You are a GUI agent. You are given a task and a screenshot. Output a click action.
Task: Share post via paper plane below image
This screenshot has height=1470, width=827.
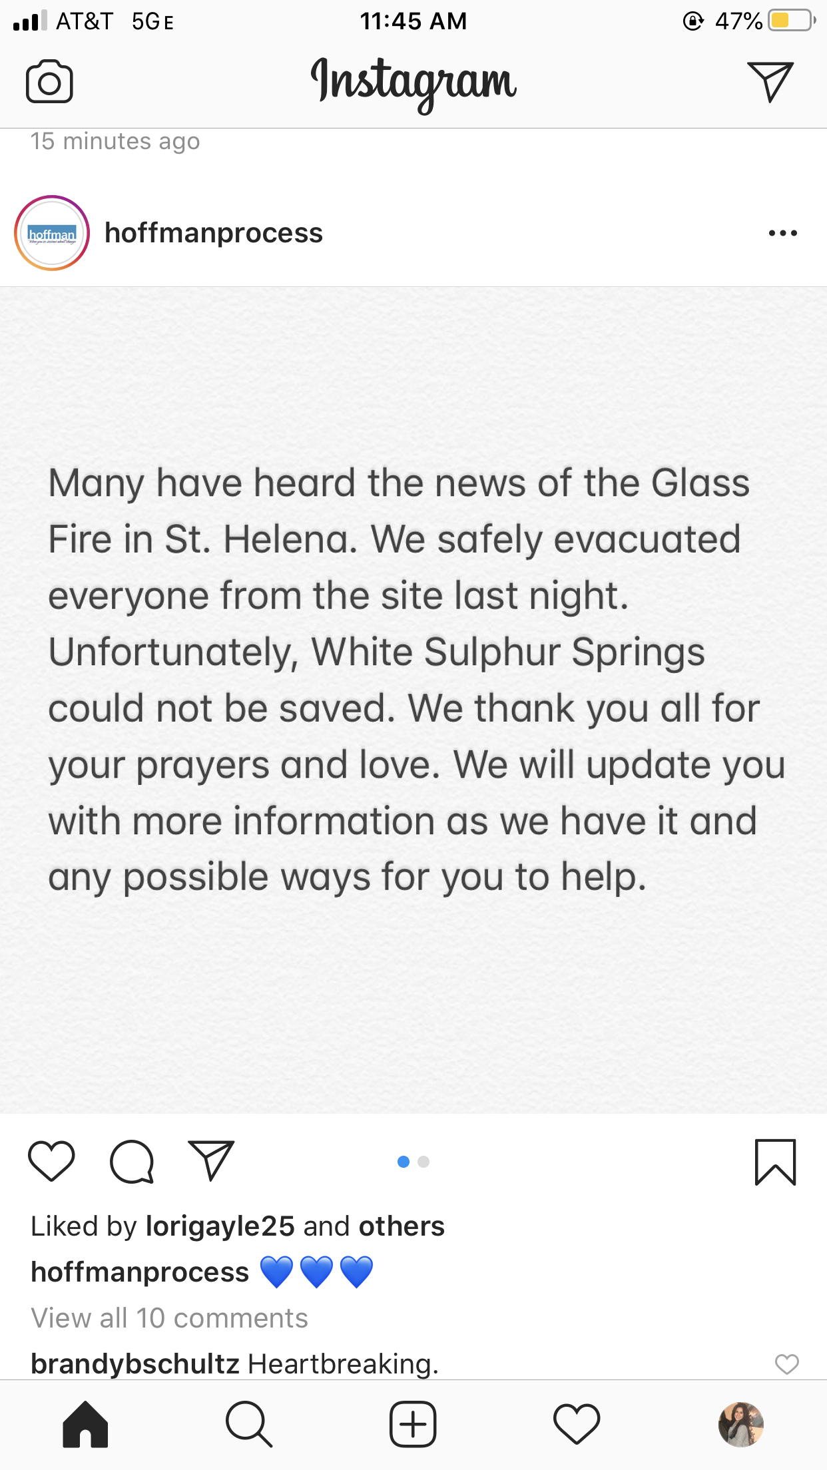(212, 1160)
